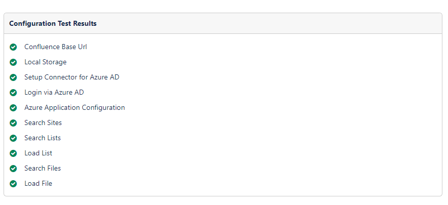Screen dimensions: 448x205
Task: Click the Azure Application Configuration label
Action: (74, 108)
